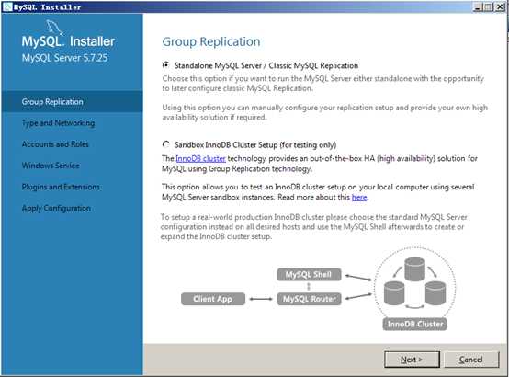Click the 'Standalone MySQL Server / Classic MySQL Replication' label

point(266,65)
